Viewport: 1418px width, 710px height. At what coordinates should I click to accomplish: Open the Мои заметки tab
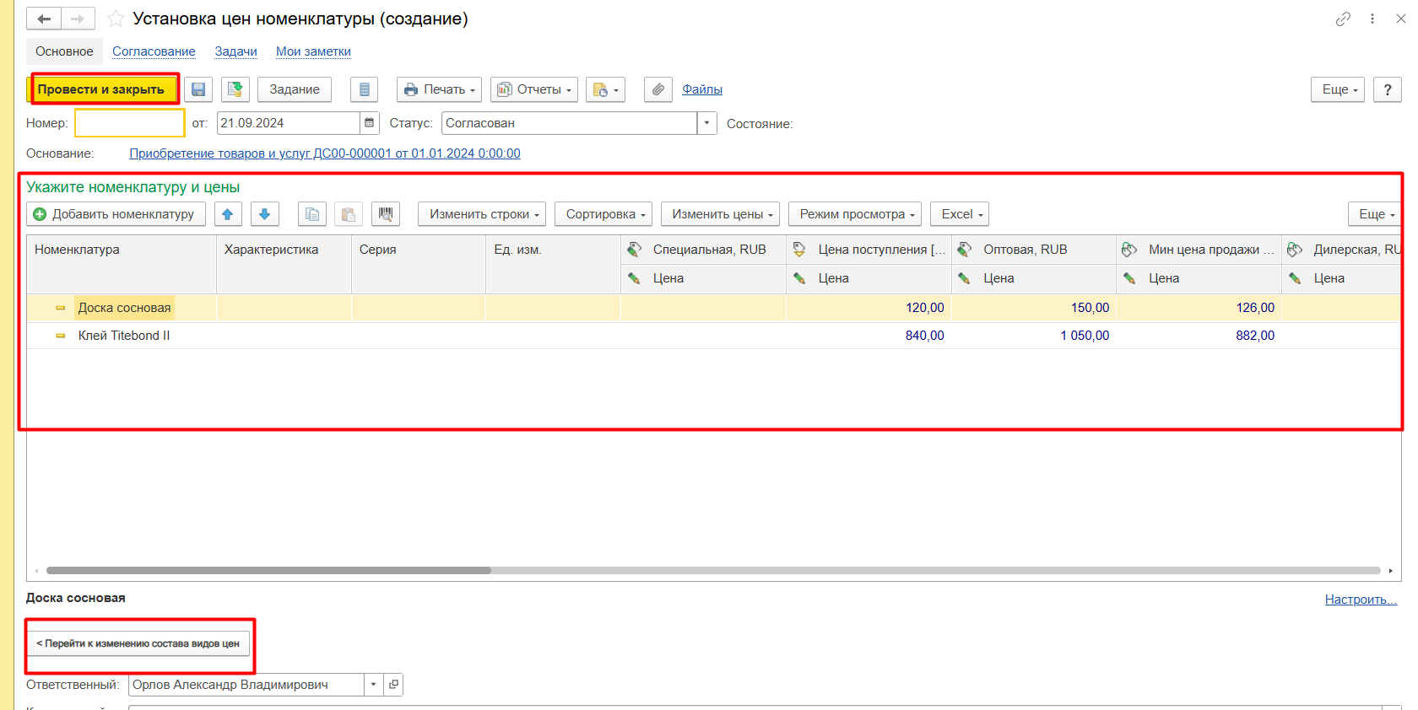click(x=313, y=51)
